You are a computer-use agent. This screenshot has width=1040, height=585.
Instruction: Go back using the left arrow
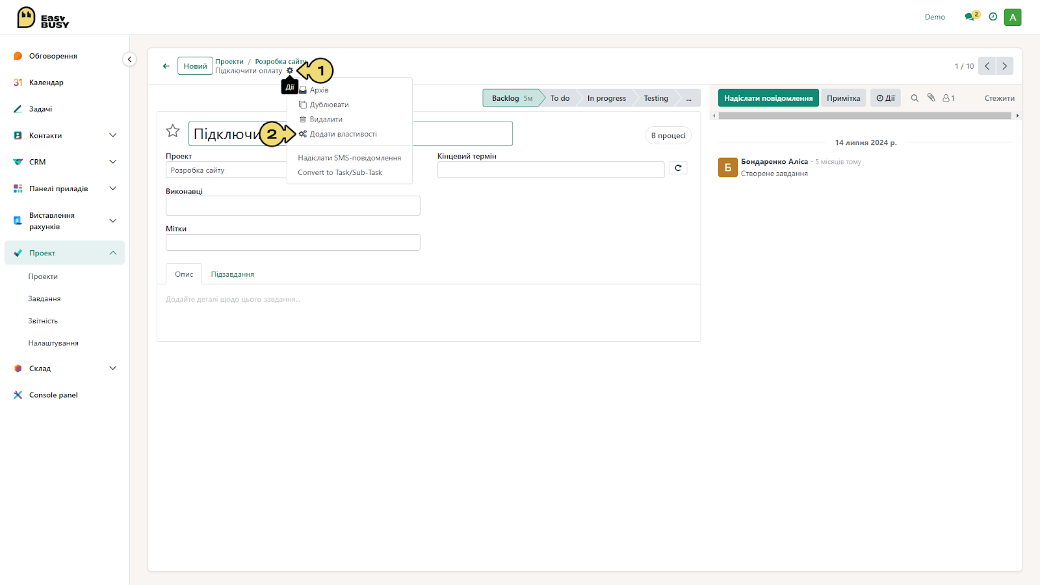[x=166, y=66]
